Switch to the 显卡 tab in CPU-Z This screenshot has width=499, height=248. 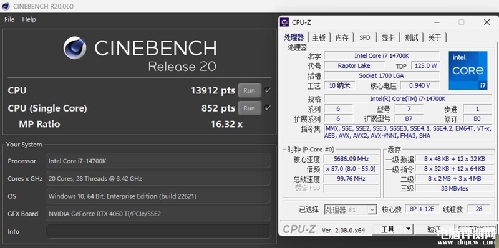click(388, 37)
